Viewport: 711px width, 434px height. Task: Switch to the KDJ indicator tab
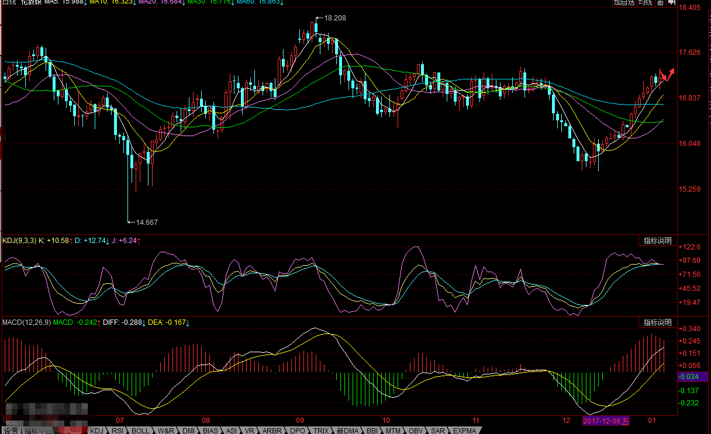tap(96, 430)
